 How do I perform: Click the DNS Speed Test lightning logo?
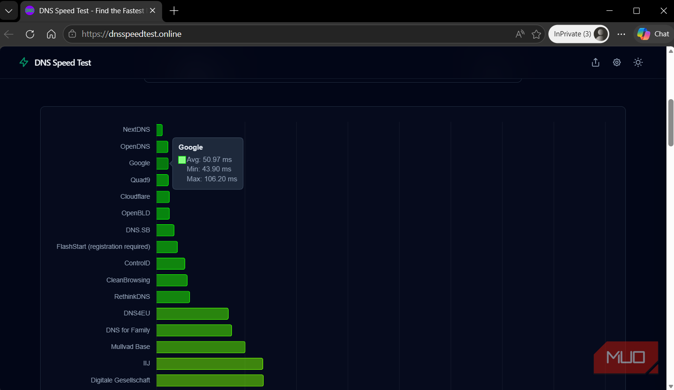coord(24,62)
